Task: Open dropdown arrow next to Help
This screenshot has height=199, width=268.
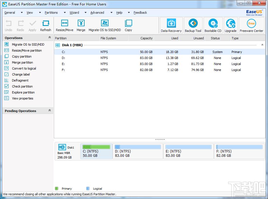Action: [x=129, y=13]
